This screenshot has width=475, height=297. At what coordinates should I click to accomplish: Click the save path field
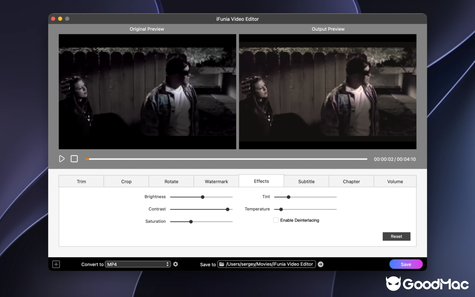coord(266,264)
